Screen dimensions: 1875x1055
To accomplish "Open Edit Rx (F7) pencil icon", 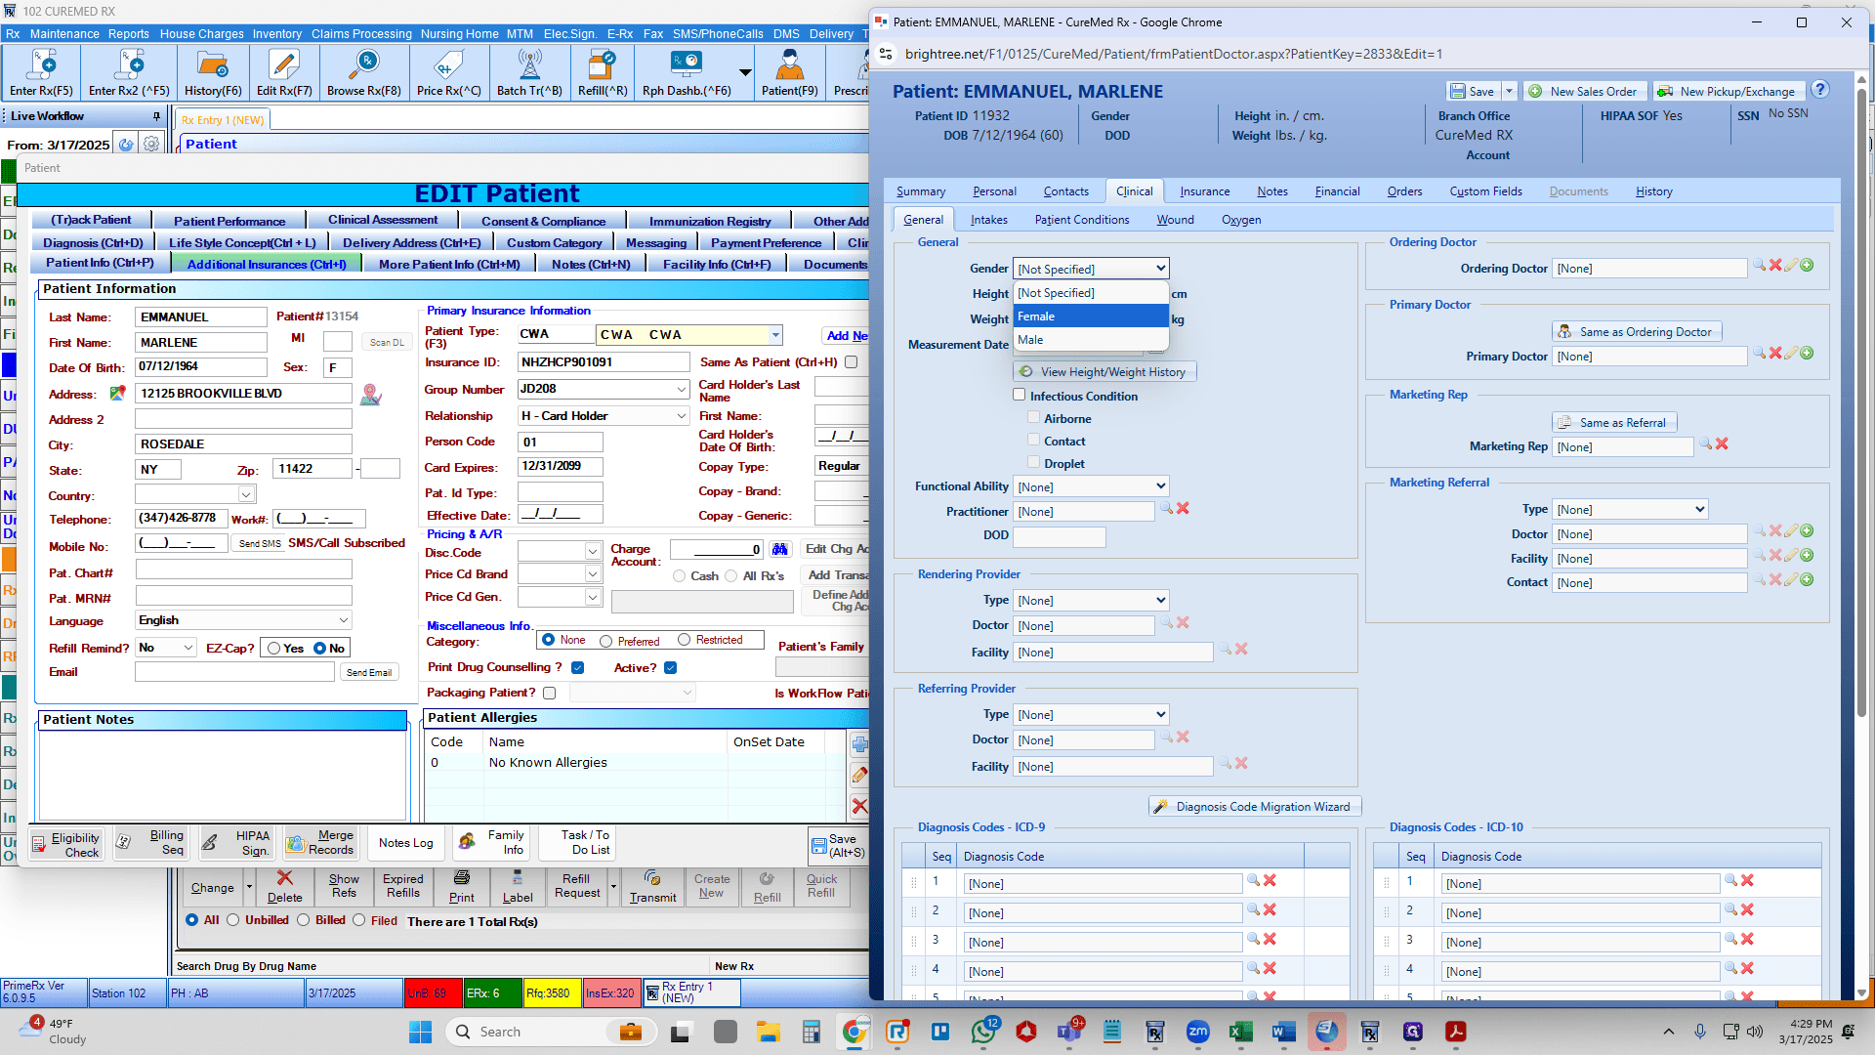I will click(x=284, y=73).
